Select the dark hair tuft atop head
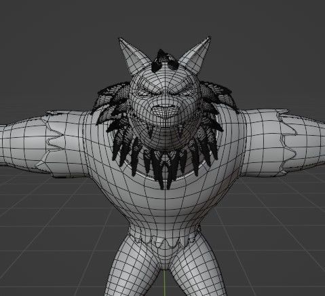This screenshot has width=325, height=296. (165, 60)
